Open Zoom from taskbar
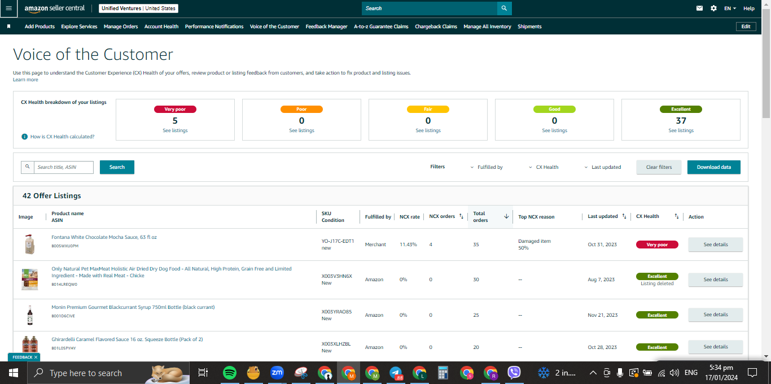Screen dimensions: 771x384 click(x=277, y=373)
